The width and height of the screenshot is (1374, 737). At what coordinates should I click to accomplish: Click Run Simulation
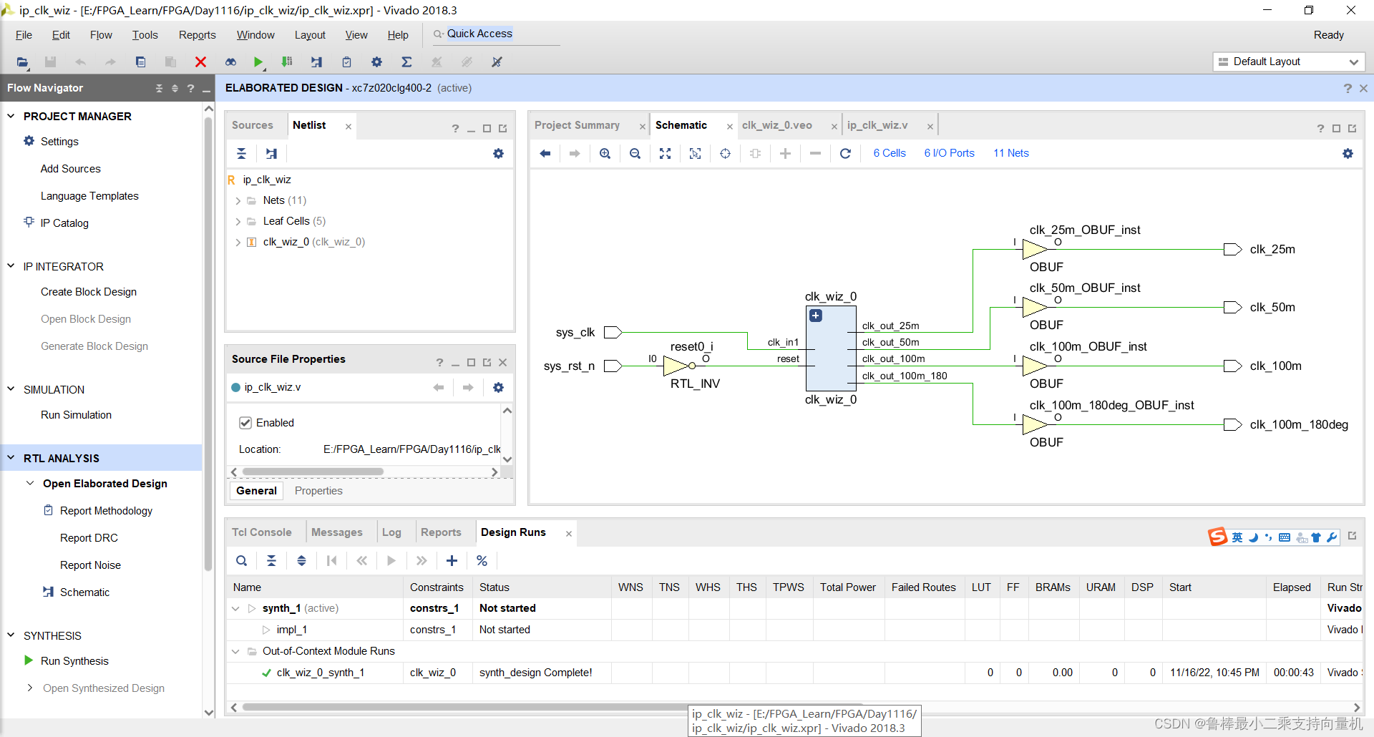coord(76,415)
